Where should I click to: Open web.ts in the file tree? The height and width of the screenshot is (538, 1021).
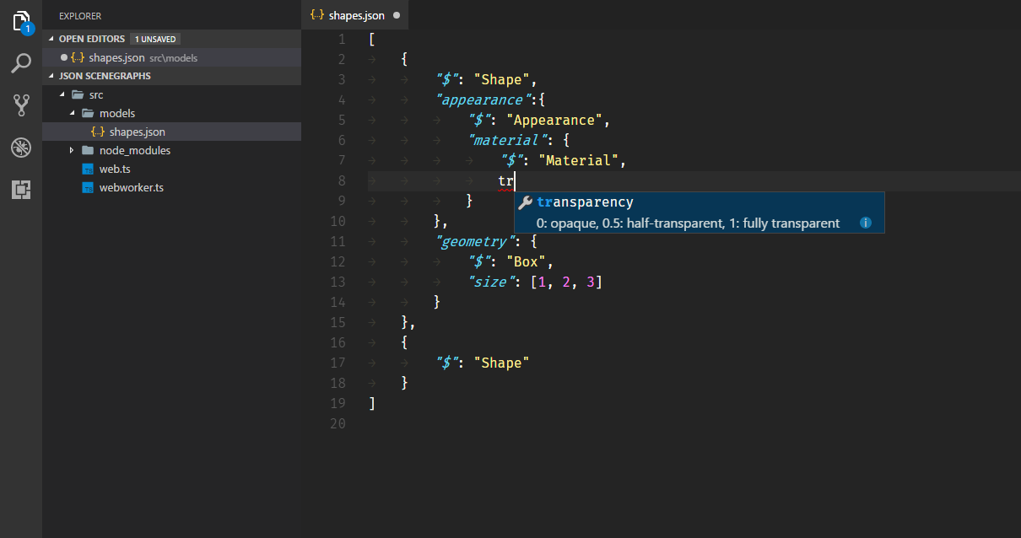[x=115, y=169]
